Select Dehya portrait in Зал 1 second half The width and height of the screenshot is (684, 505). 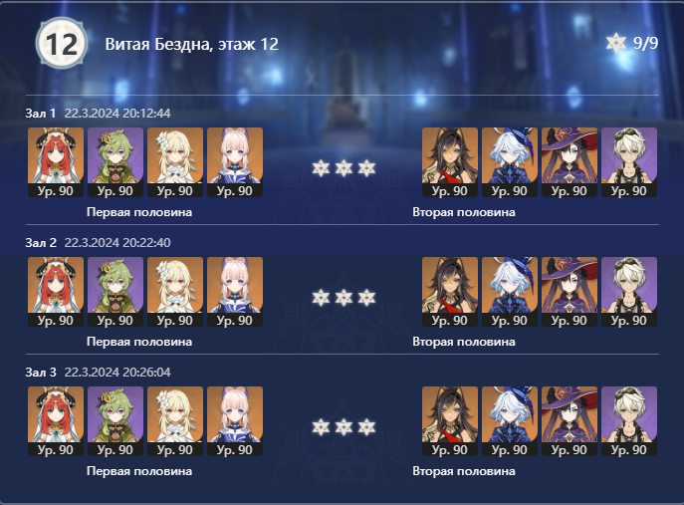click(450, 162)
